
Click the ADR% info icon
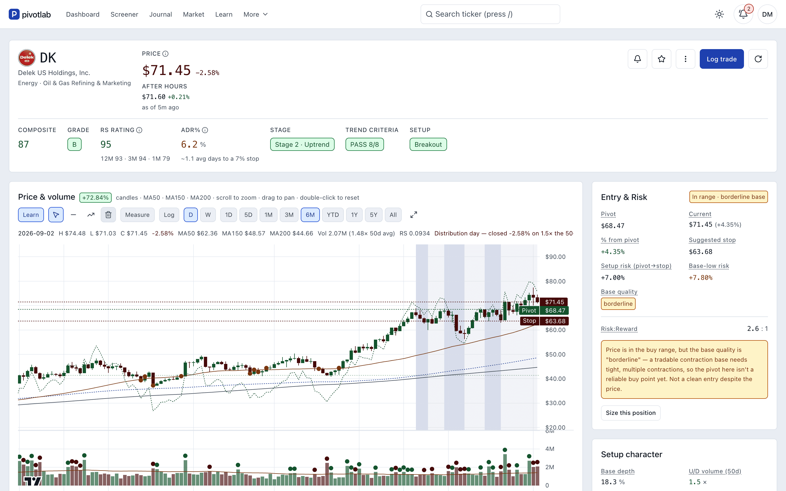[x=205, y=130]
